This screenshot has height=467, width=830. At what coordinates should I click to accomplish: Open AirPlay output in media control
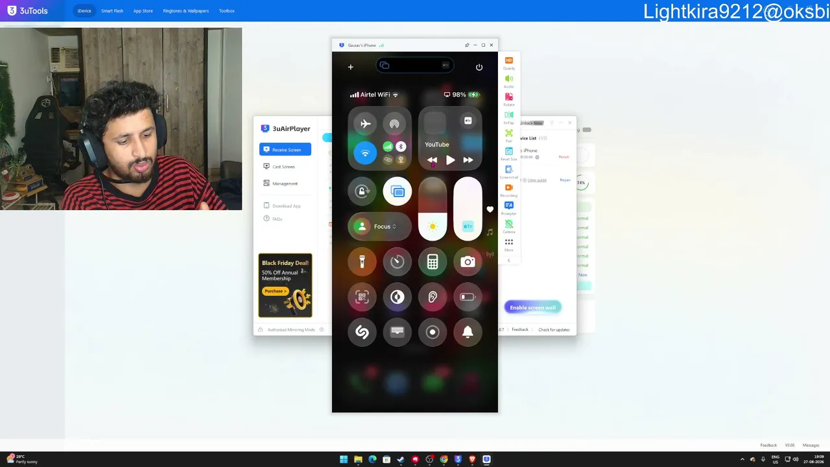pyautogui.click(x=468, y=121)
